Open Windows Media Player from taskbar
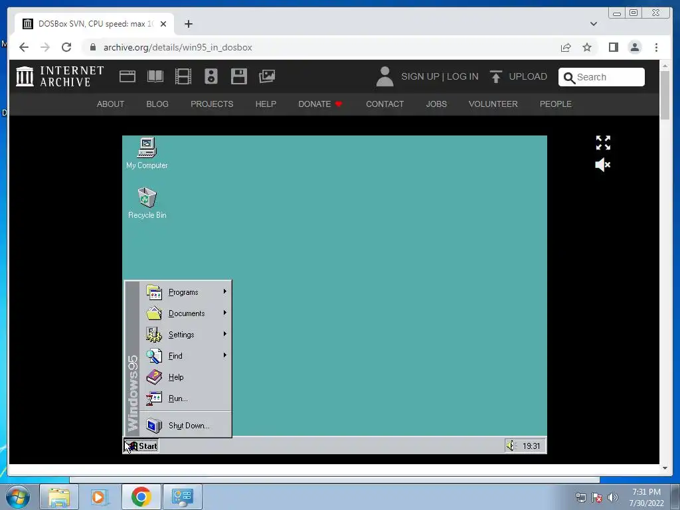This screenshot has height=510, width=680. click(x=100, y=497)
